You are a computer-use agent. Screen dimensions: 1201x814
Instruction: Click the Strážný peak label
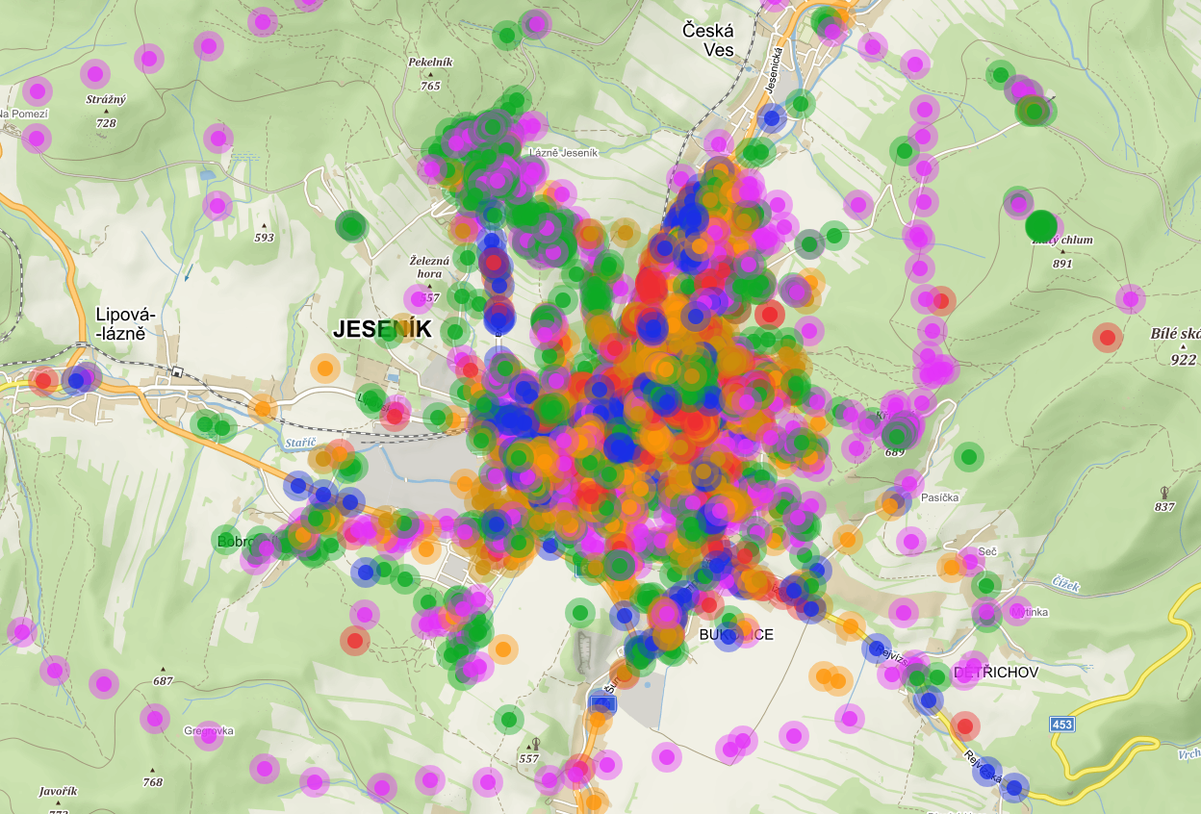point(106,99)
